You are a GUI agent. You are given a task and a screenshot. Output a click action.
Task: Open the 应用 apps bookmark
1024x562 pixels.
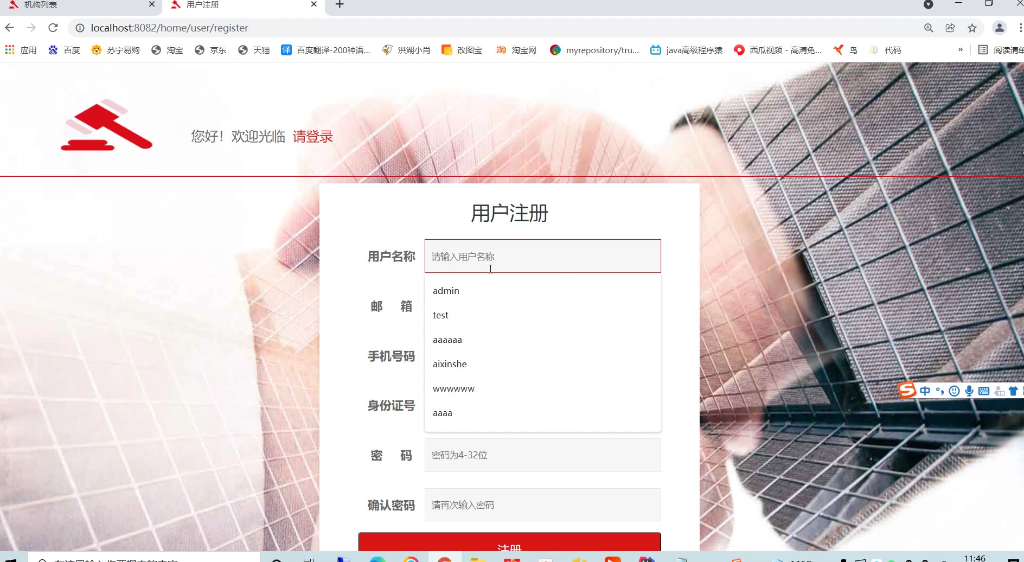tap(21, 50)
